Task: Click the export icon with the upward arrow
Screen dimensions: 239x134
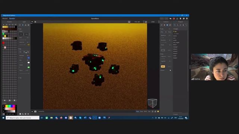Action: pyautogui.click(x=177, y=19)
